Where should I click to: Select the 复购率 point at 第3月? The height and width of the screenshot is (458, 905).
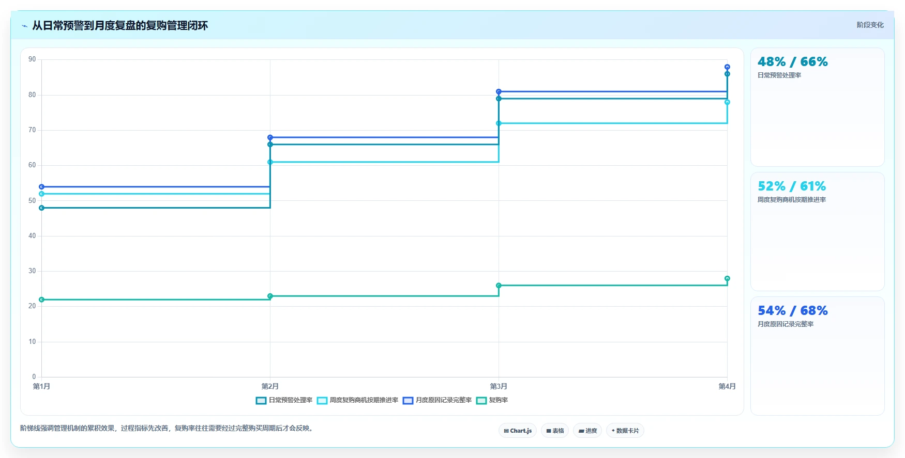[x=499, y=286]
